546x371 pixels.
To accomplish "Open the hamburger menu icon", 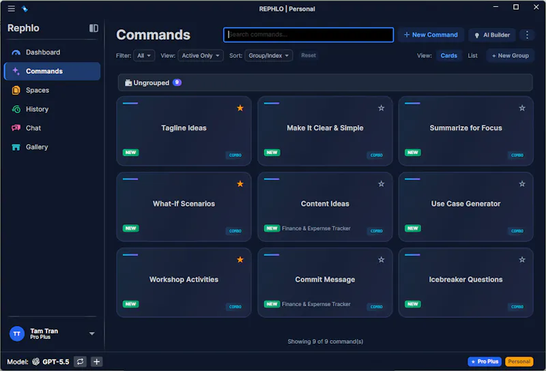I will point(11,9).
